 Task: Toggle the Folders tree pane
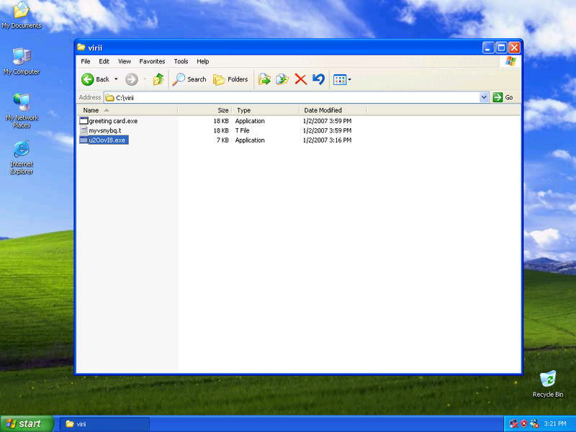[230, 79]
